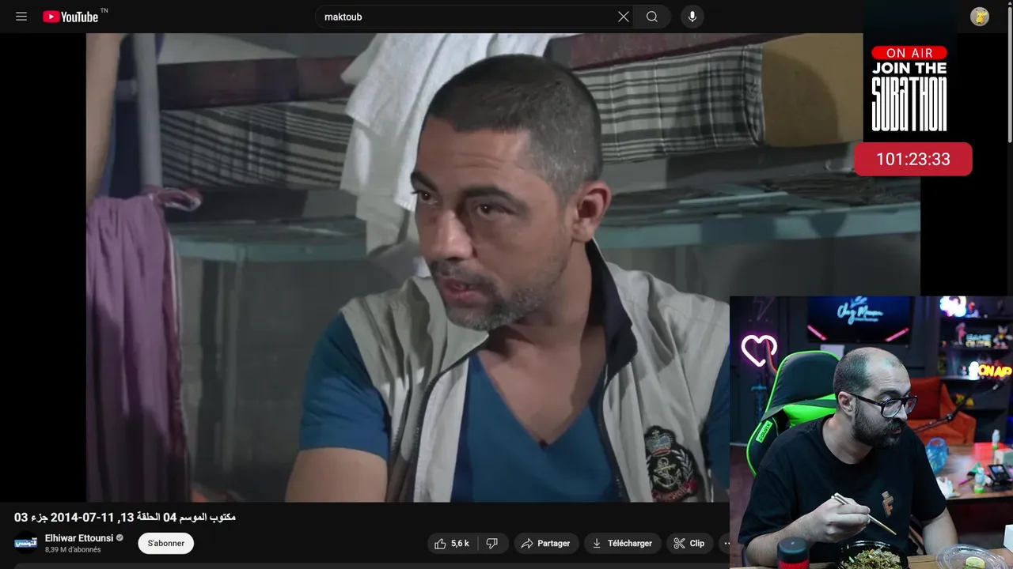Like the video with thumbs-up
Screen dimensions: 1013x569
coord(451,544)
